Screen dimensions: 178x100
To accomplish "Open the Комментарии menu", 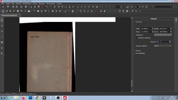I will coord(27,4).
